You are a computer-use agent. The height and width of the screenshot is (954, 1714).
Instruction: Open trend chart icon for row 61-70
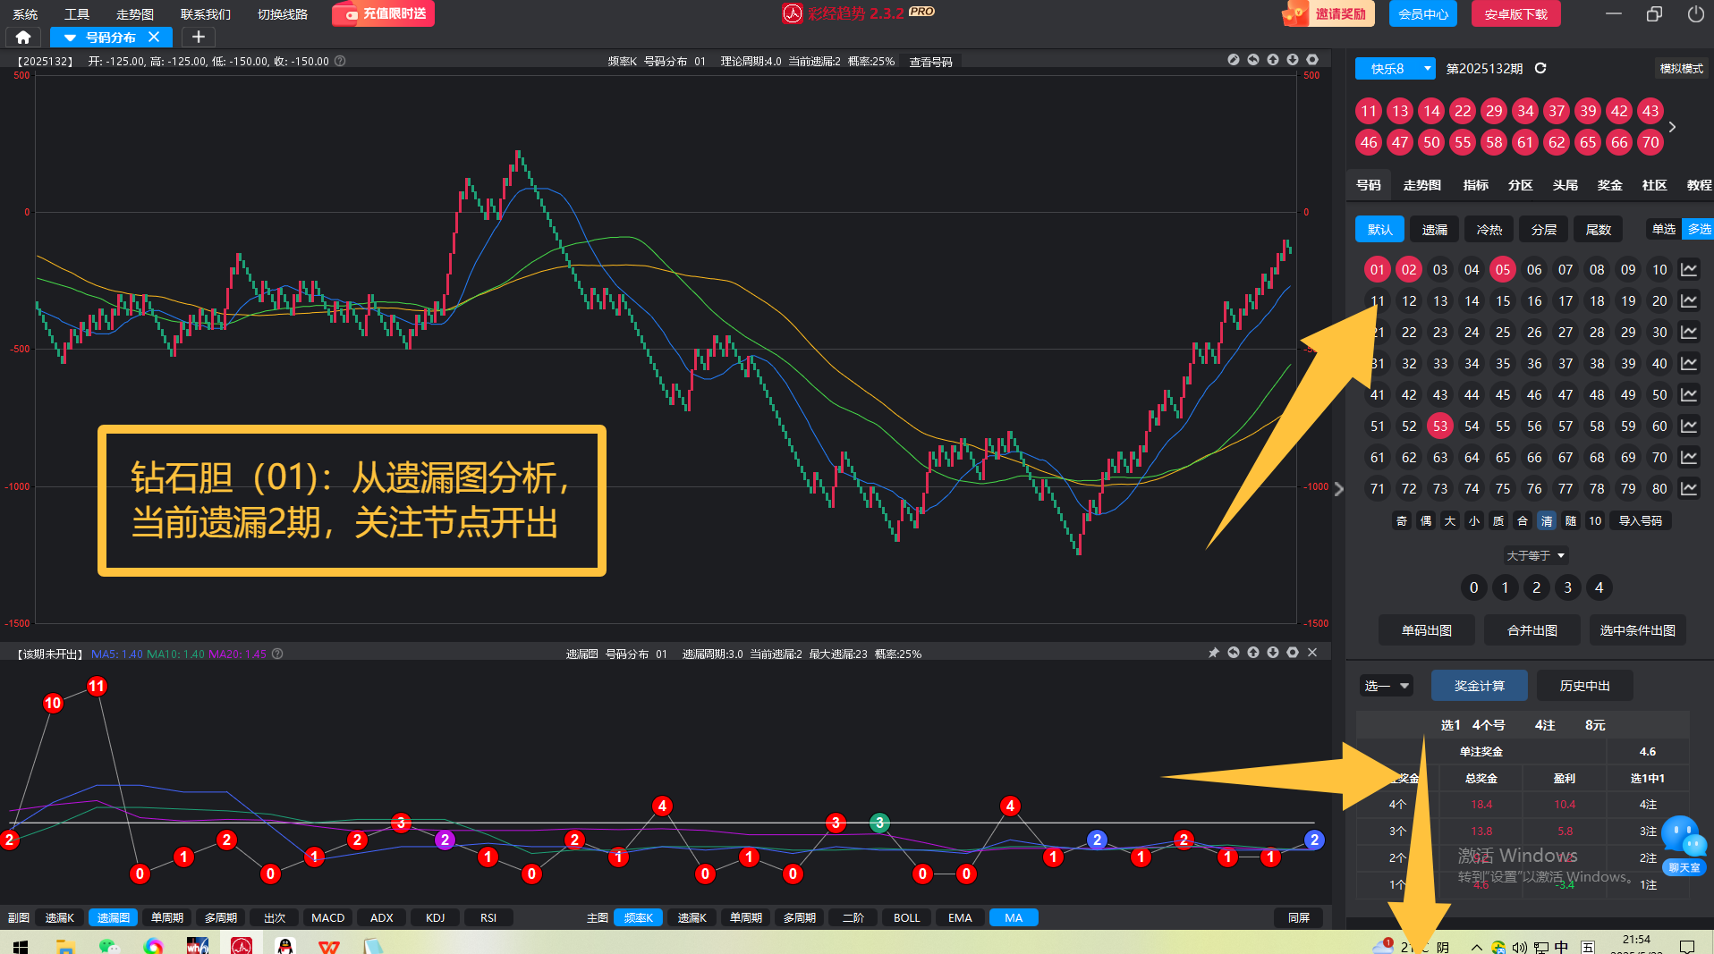tap(1689, 457)
